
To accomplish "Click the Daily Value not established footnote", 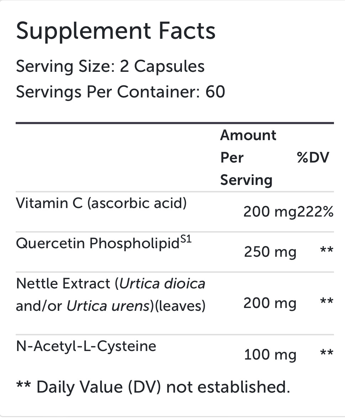I will [x=153, y=387].
